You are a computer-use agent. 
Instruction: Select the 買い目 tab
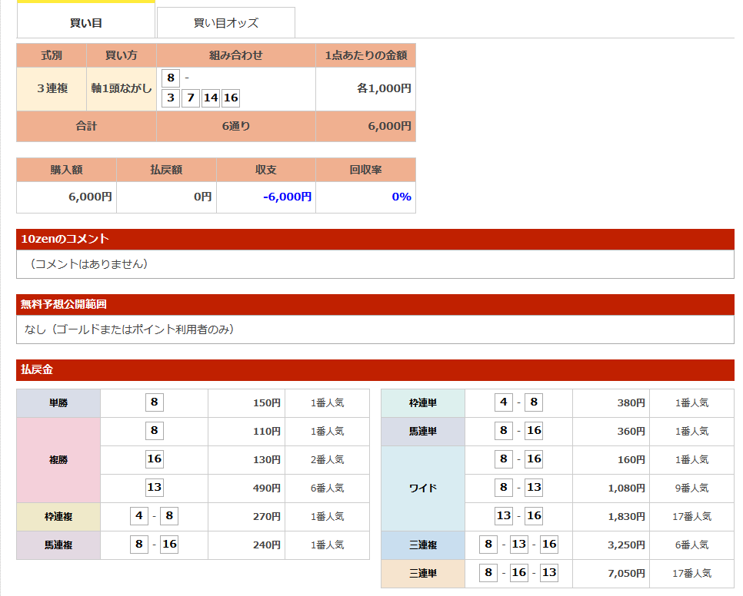(86, 23)
